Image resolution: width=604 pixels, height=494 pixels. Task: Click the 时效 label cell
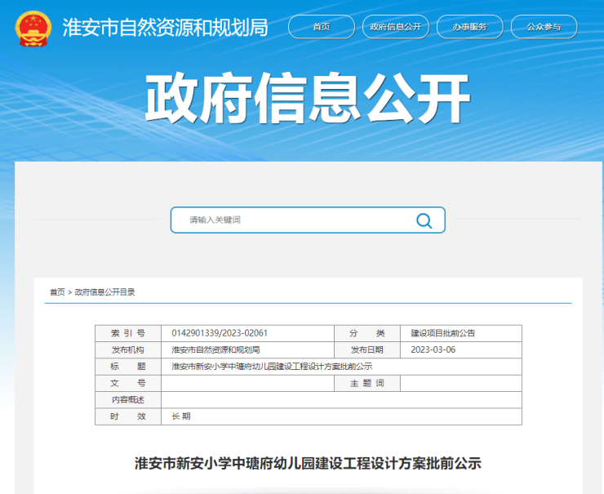click(x=128, y=416)
